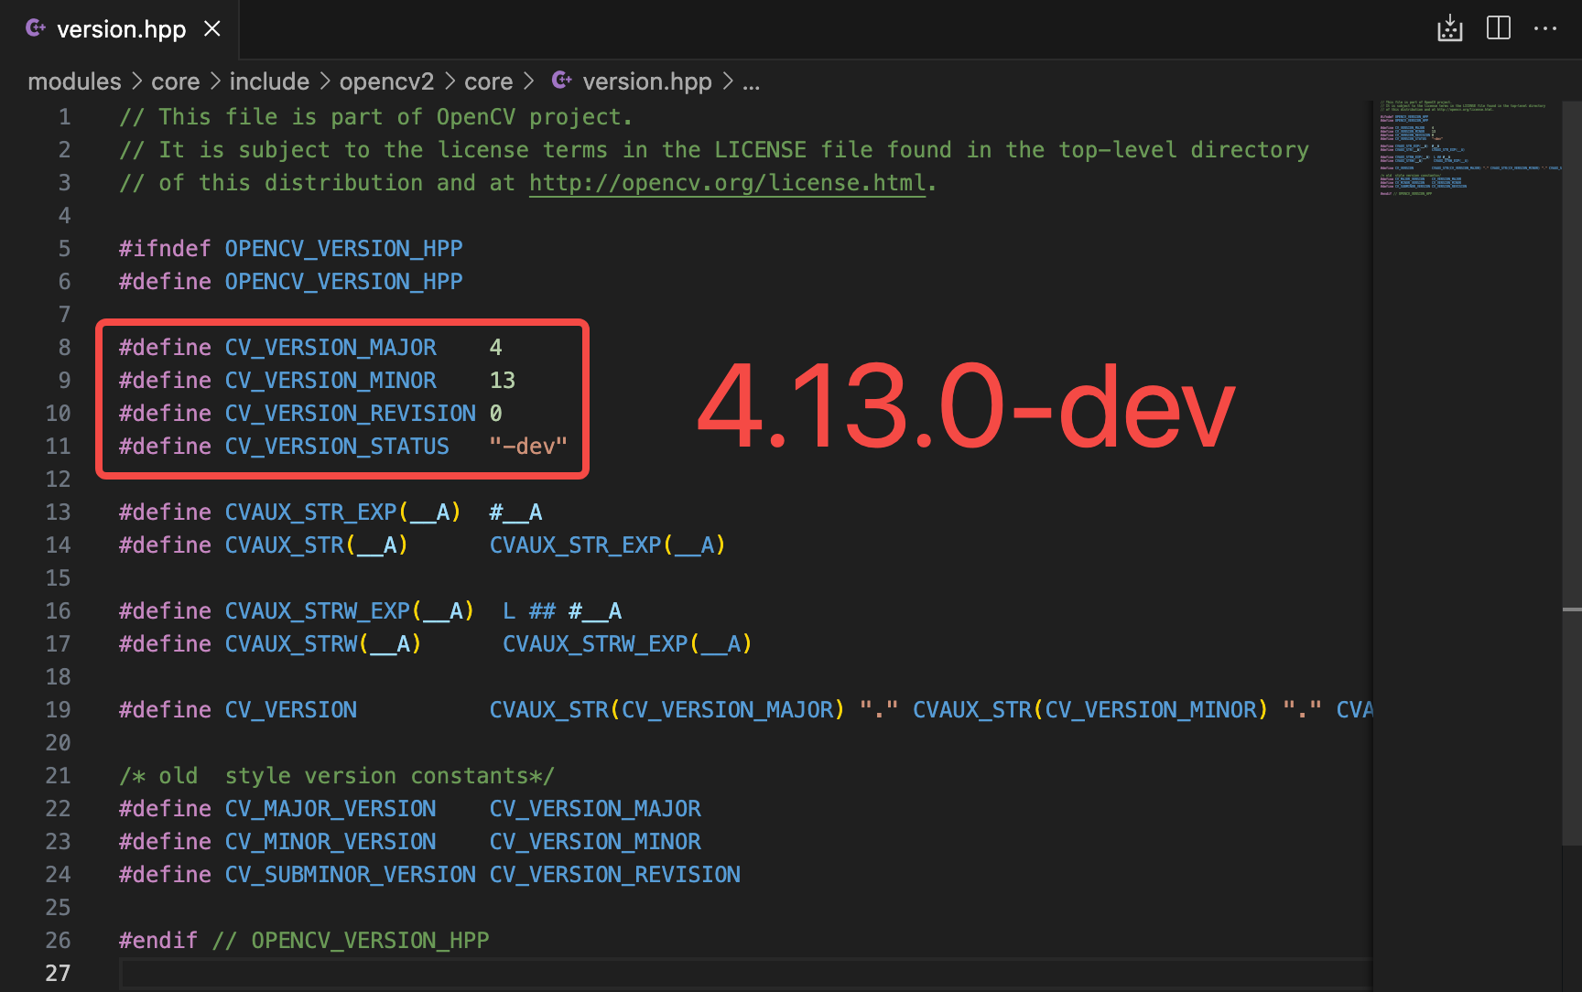
Task: Click 'CVAUX_STR_EXP(__A)' macro name on line 13
Action: 343,512
